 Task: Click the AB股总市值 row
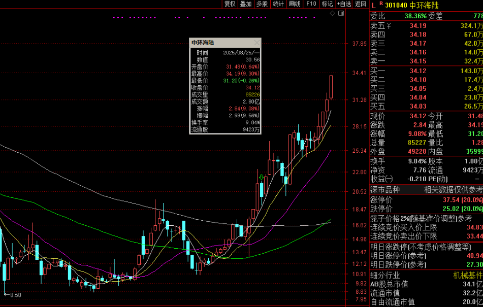[426, 284]
